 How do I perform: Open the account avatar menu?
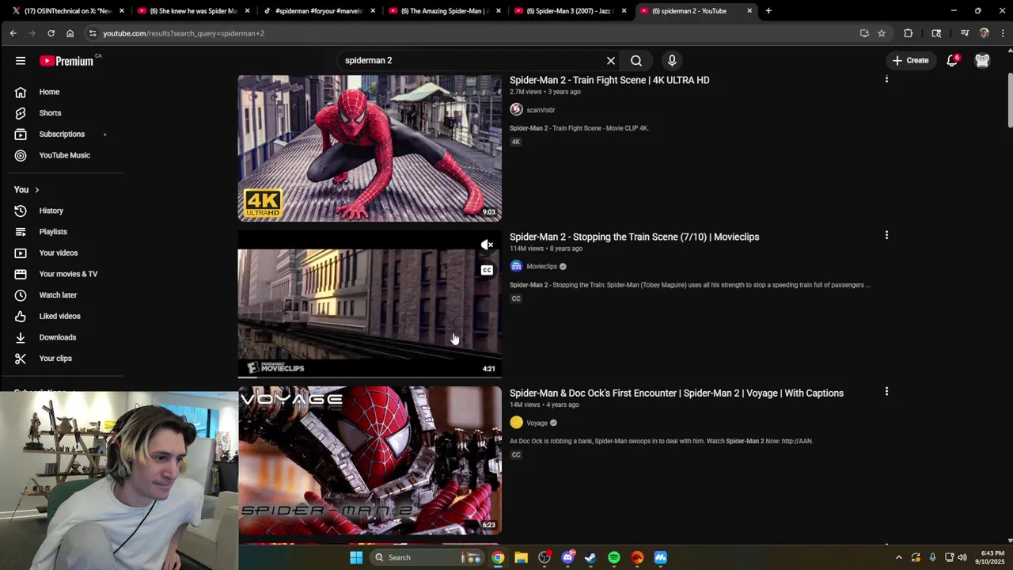tap(982, 60)
